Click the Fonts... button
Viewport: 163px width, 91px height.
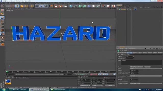(x=147, y=67)
